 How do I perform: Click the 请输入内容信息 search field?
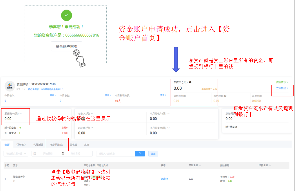coord(116,154)
